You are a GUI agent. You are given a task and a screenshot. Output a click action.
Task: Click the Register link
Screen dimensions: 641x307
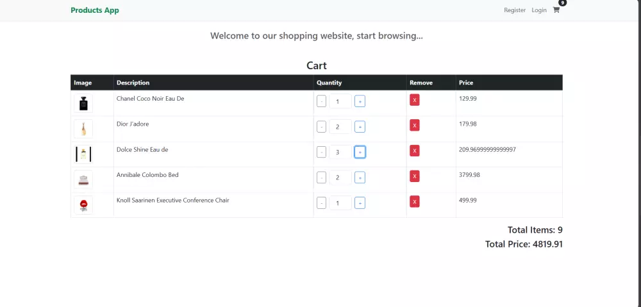pyautogui.click(x=515, y=10)
